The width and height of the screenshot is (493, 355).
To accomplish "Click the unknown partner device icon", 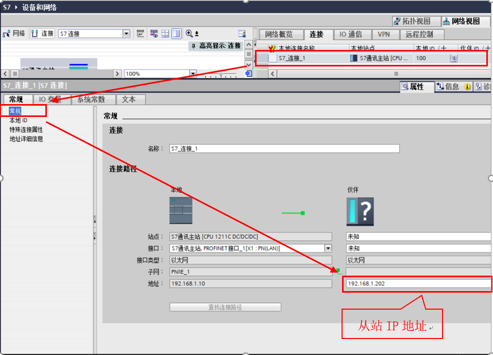I will pos(360,211).
